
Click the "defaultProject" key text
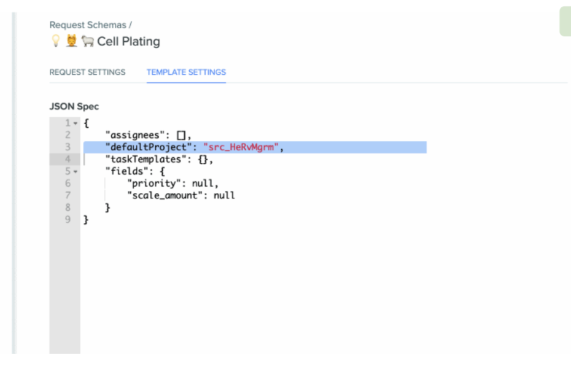[x=149, y=147]
